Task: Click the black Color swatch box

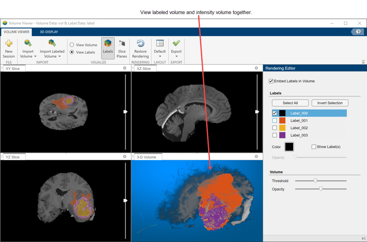Action: pos(289,147)
